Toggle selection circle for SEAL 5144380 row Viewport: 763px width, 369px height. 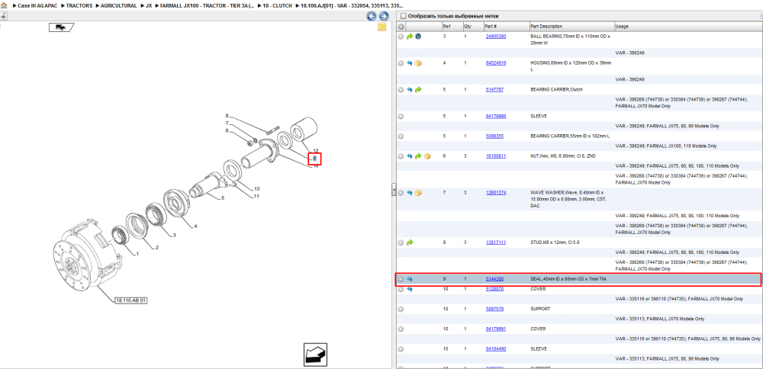tap(401, 280)
